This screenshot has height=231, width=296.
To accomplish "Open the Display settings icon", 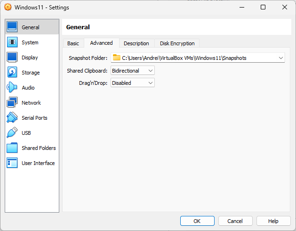I will [x=12, y=57].
